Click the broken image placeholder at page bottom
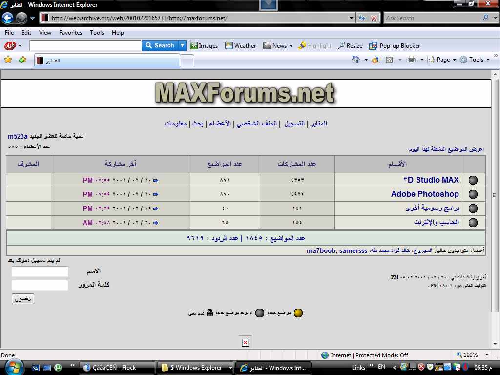 [245, 342]
